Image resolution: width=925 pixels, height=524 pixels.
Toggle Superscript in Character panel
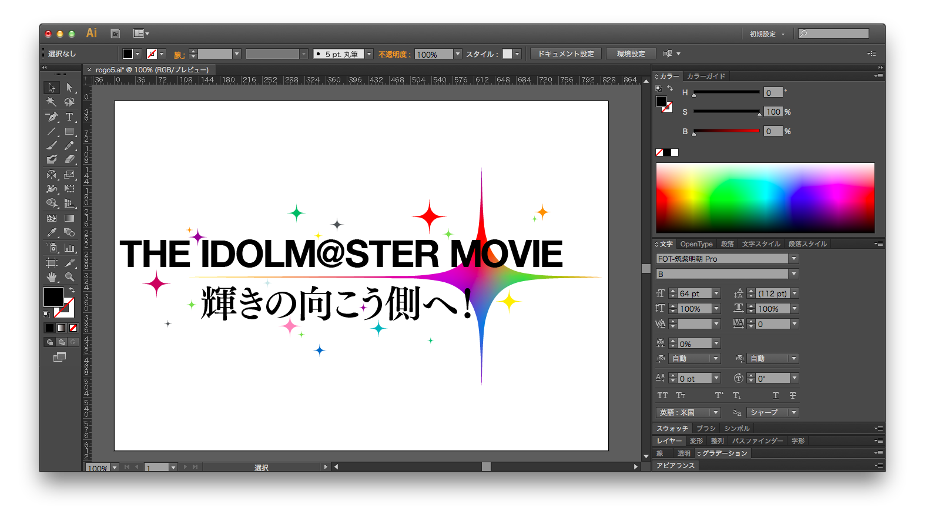tap(719, 396)
